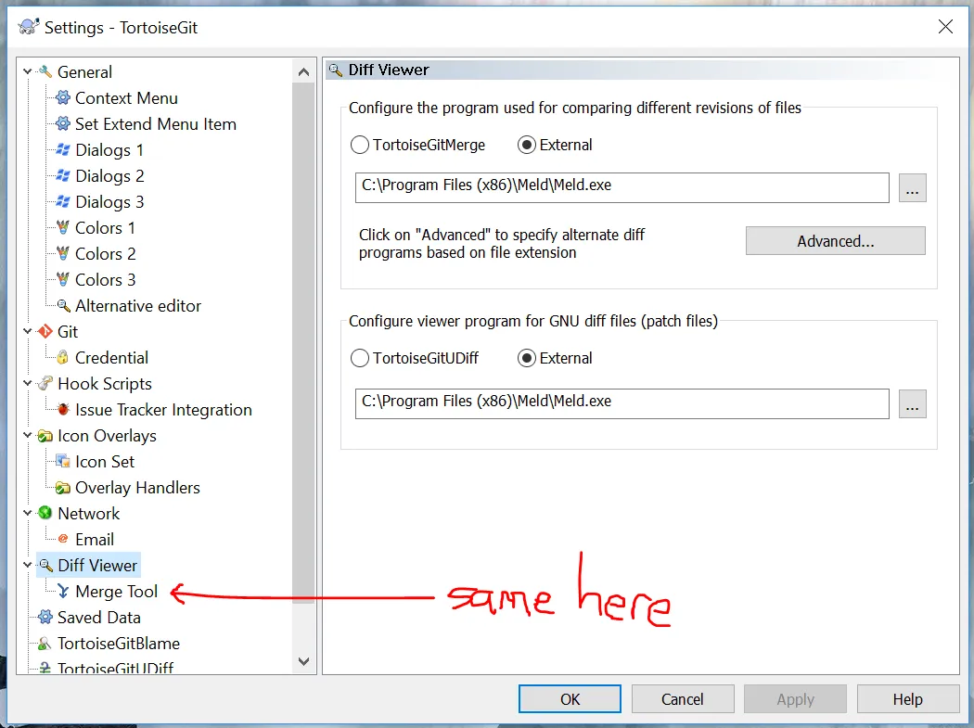The image size is (974, 728).
Task: Close the Settings dialog
Action: coord(945,27)
